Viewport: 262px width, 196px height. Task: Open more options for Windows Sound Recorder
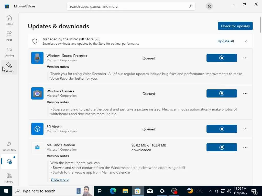245,58
